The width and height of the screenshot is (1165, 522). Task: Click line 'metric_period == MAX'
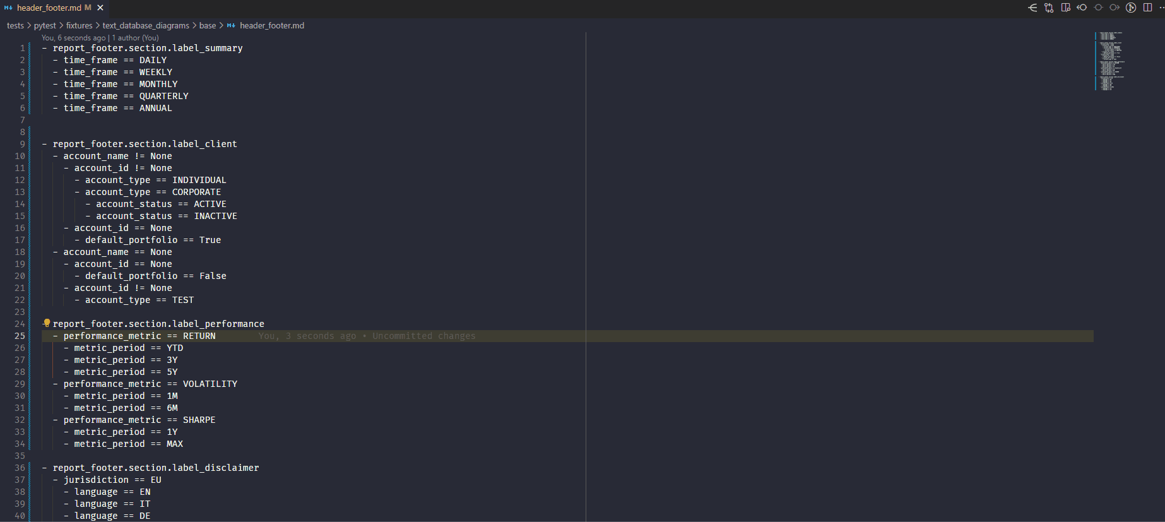click(x=129, y=444)
